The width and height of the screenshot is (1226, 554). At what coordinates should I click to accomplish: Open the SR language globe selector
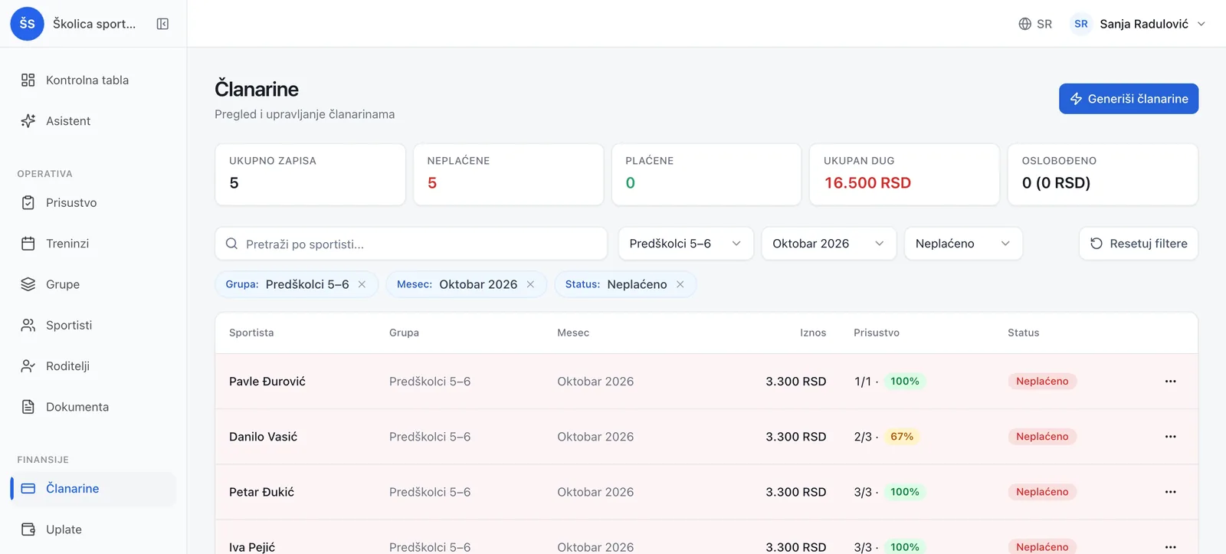click(x=1035, y=24)
